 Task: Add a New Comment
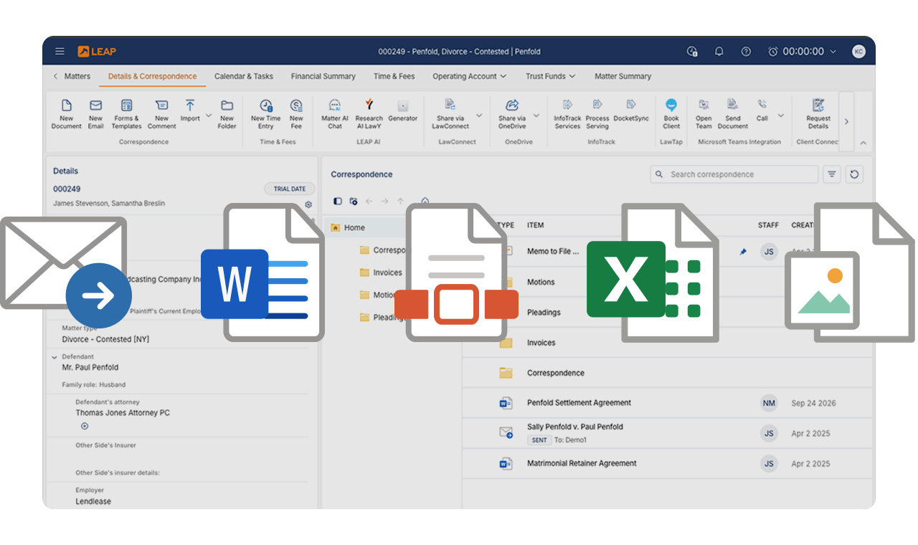coord(162,114)
